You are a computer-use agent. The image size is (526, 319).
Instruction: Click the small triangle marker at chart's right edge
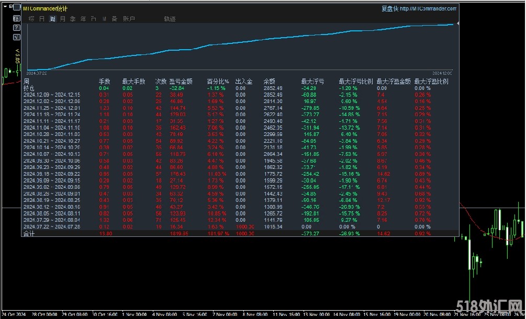coord(458,24)
